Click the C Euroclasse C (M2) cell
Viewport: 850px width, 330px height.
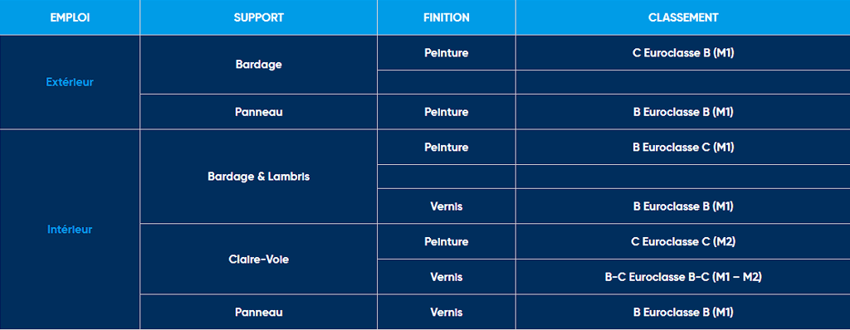(683, 241)
